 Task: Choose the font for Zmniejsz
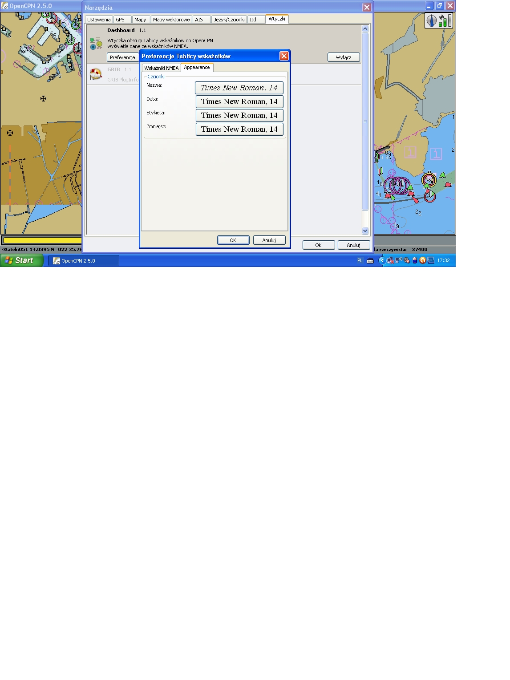[239, 129]
